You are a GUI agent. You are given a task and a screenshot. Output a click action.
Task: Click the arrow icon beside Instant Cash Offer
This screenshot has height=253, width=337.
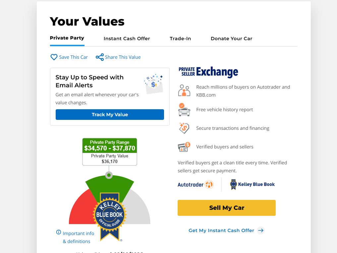pyautogui.click(x=261, y=230)
